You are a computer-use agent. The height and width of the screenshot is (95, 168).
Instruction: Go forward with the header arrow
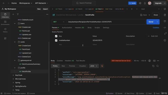(x=8, y=3)
